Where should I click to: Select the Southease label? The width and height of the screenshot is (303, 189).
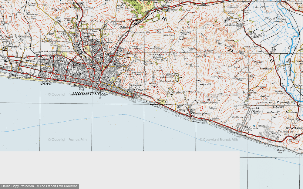[267, 69]
